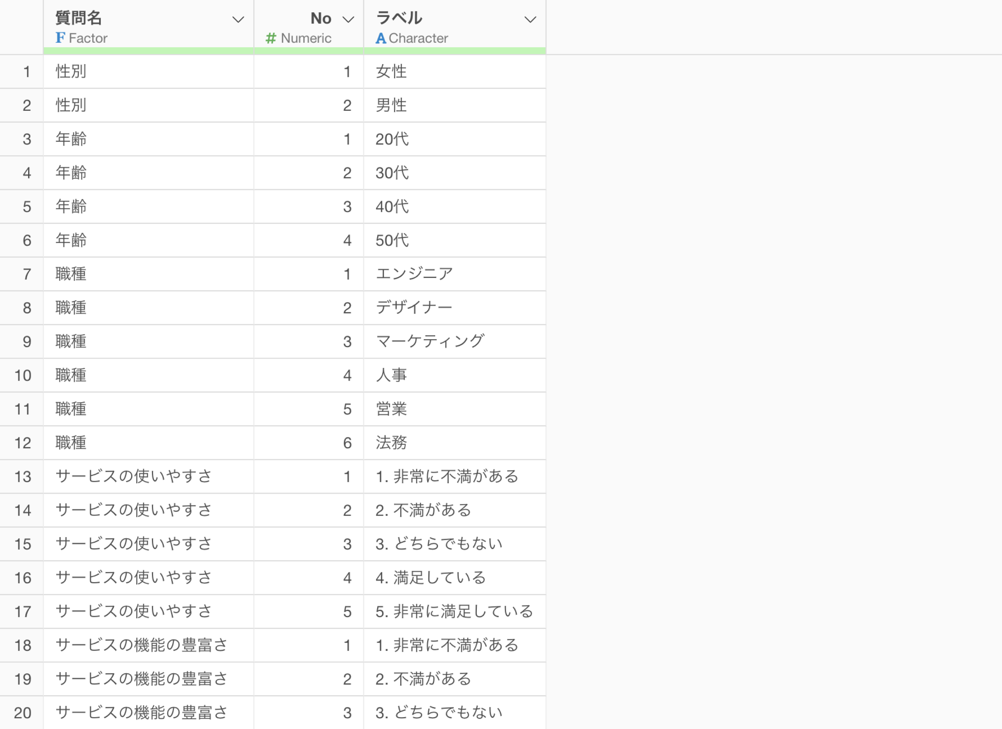Select row number 1
The image size is (1002, 729).
(x=27, y=72)
